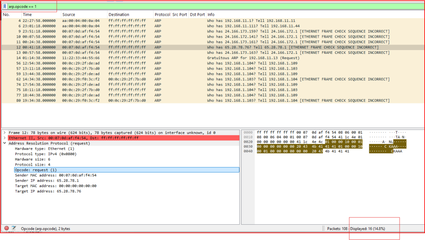Sort packets by the Protocol column
The height and width of the screenshot is (240, 425).
tap(162, 14)
